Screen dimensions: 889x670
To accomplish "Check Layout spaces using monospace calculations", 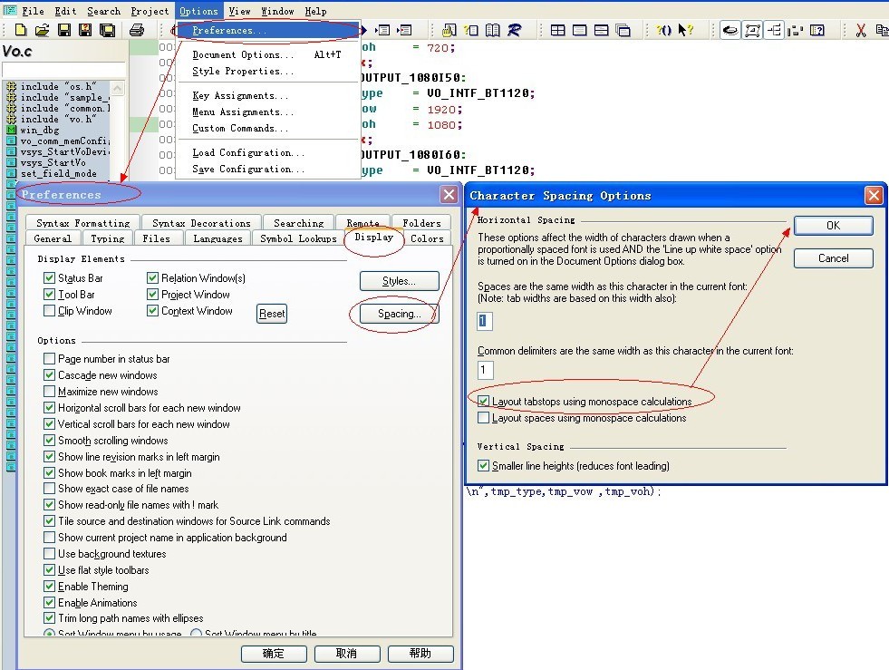I will [484, 418].
